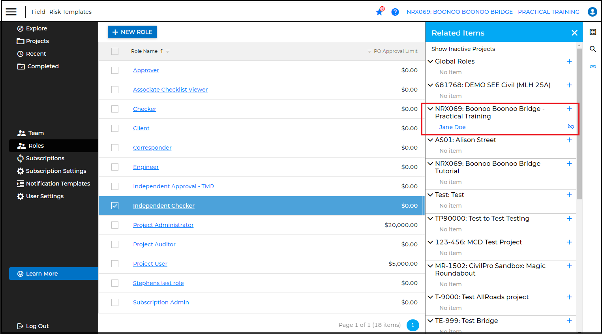Open the Project Administrator role link
The image size is (602, 334).
pos(163,225)
